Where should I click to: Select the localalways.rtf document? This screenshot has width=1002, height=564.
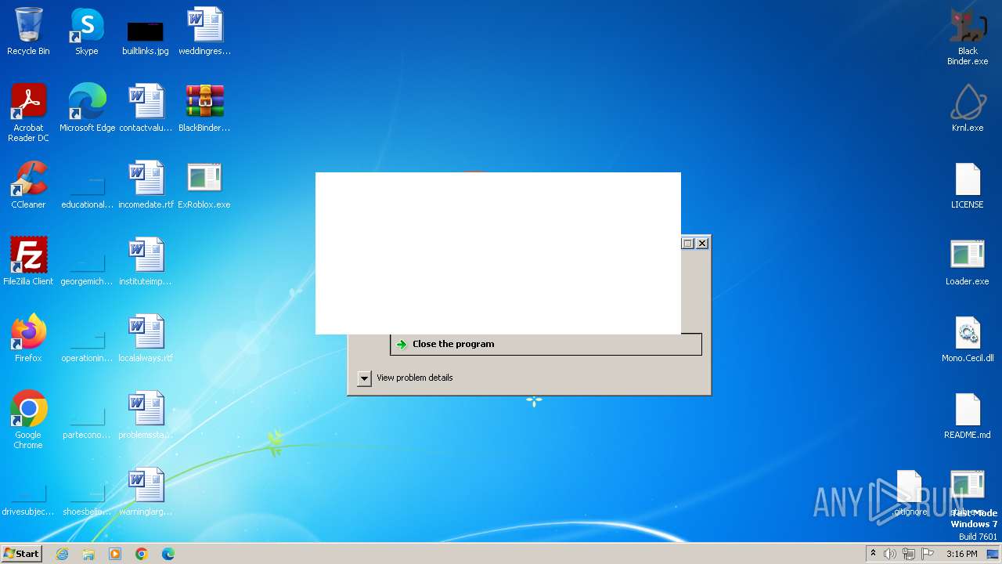146,338
